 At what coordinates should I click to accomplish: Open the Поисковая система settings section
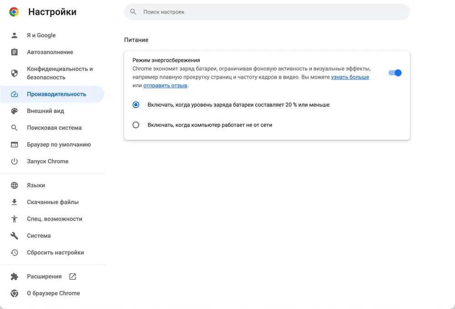click(x=54, y=128)
